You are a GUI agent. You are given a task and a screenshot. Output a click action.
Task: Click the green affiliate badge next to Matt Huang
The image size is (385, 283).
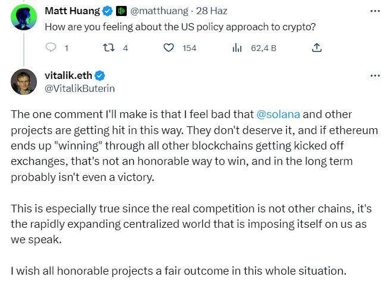pos(121,11)
